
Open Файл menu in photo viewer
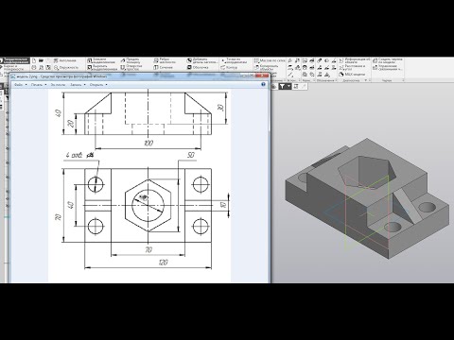click(21, 85)
